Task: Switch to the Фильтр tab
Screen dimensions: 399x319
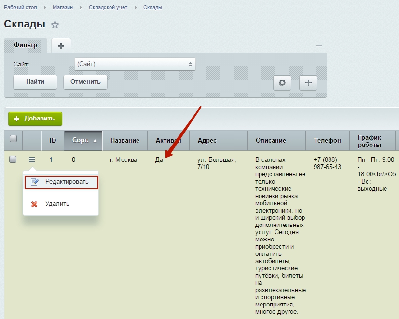Action: (x=26, y=45)
